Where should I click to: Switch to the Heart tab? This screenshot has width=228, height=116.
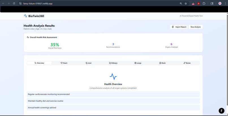pos(64,63)
